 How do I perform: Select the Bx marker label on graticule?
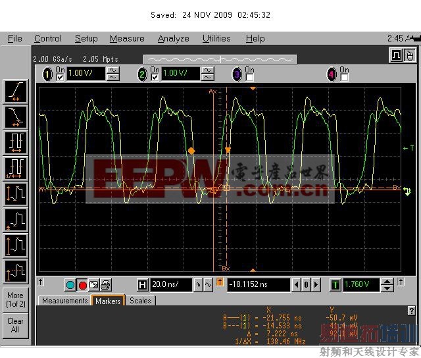point(226,268)
